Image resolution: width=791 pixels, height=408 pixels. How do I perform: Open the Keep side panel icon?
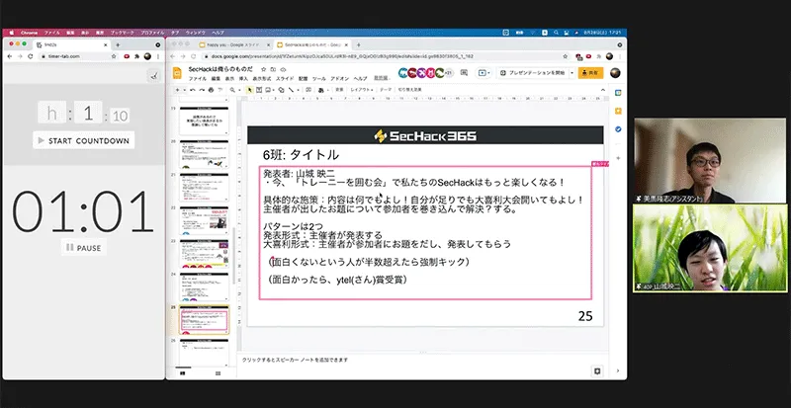618,111
